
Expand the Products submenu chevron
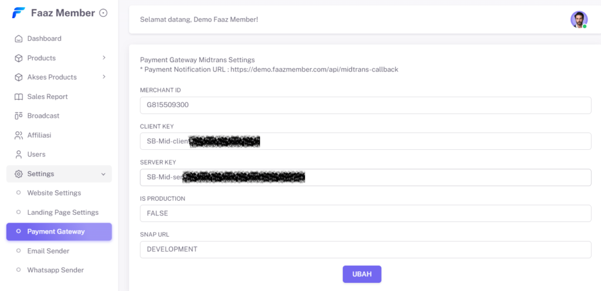104,58
